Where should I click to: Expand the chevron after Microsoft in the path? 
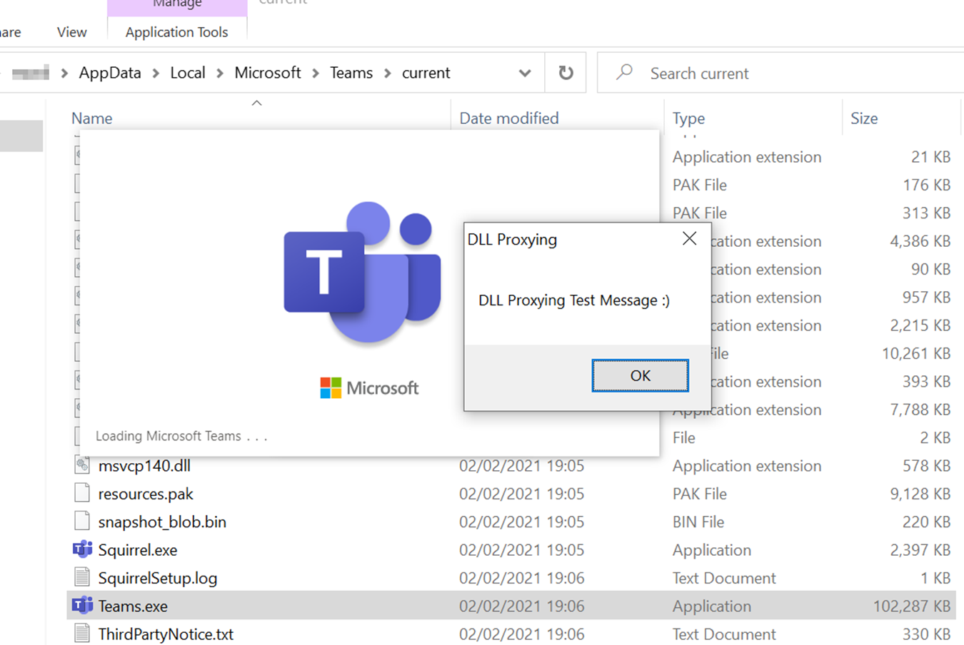(x=316, y=73)
